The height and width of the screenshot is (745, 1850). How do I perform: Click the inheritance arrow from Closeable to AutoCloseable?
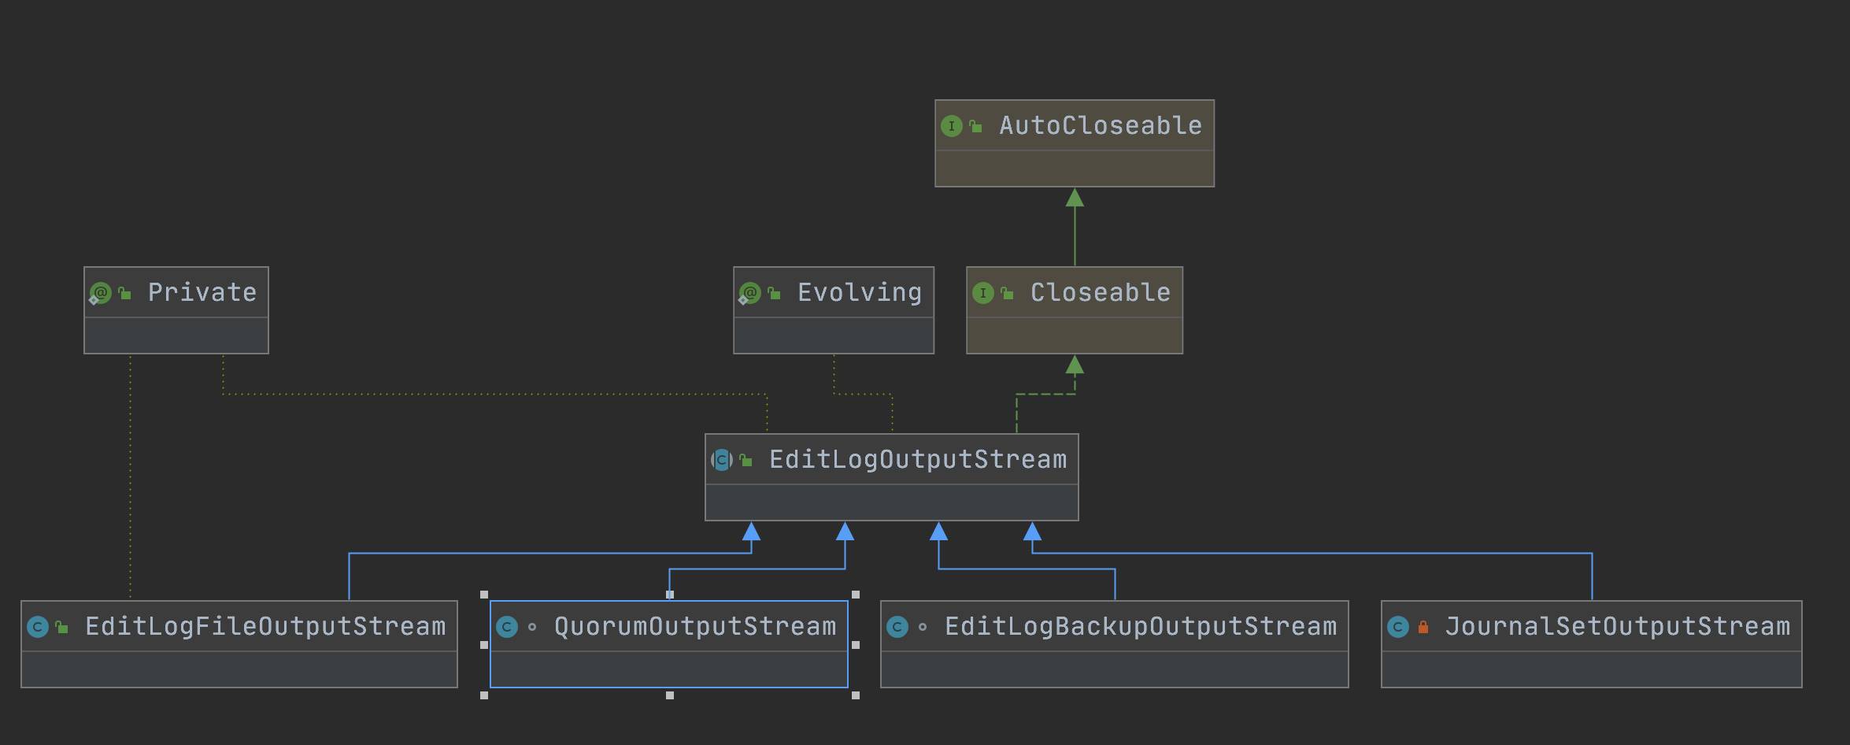tap(1073, 228)
